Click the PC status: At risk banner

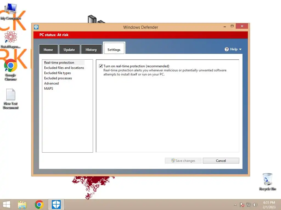tap(140, 35)
